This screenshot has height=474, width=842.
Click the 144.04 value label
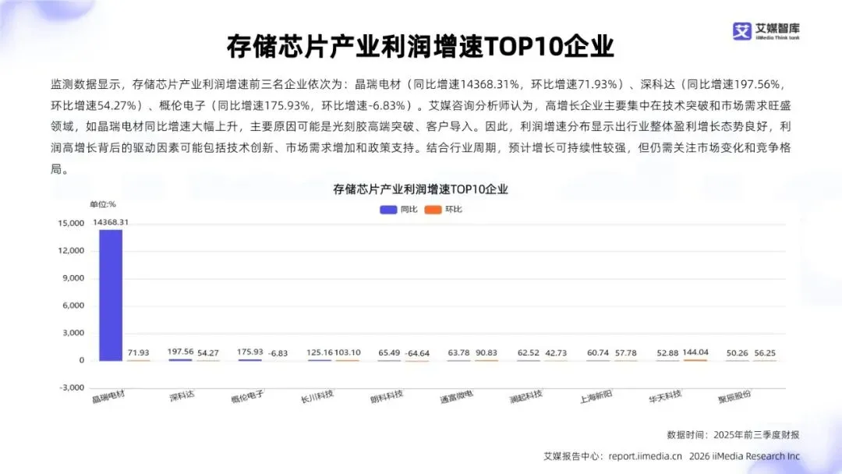(x=695, y=352)
